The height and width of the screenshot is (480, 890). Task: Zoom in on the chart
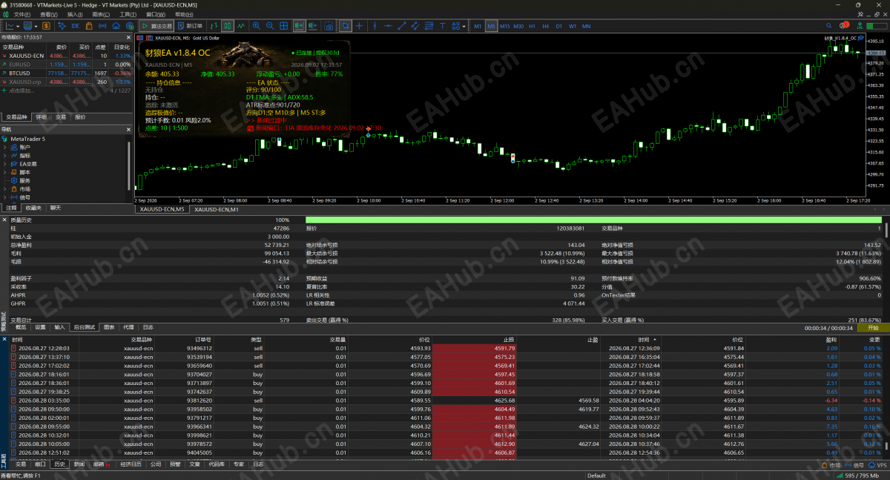(256, 26)
